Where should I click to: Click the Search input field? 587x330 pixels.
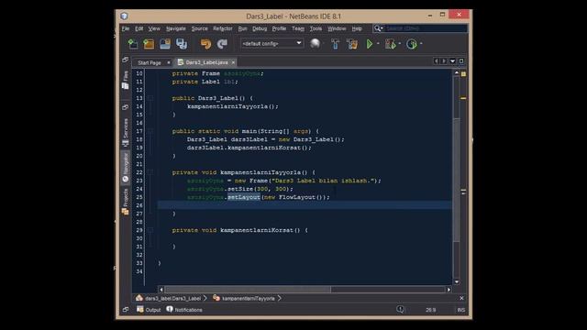pyautogui.click(x=426, y=28)
